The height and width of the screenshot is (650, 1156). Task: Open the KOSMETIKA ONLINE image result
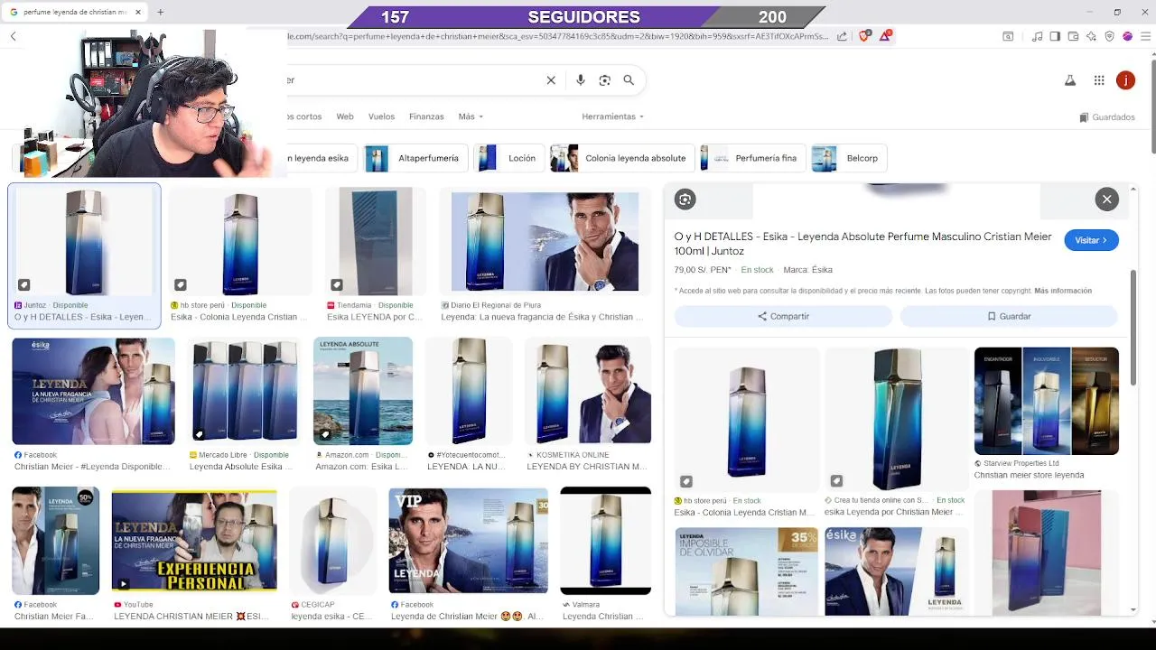point(588,391)
